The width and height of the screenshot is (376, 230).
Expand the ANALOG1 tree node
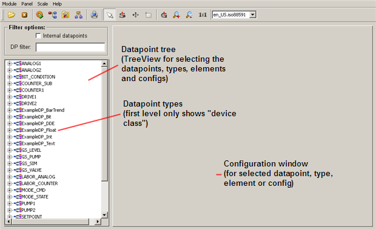9,64
